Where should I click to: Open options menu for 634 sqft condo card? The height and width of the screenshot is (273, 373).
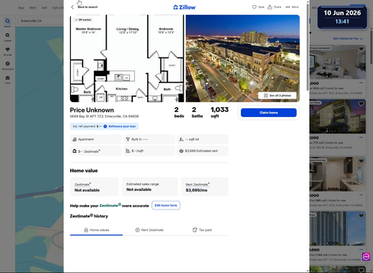(361, 83)
